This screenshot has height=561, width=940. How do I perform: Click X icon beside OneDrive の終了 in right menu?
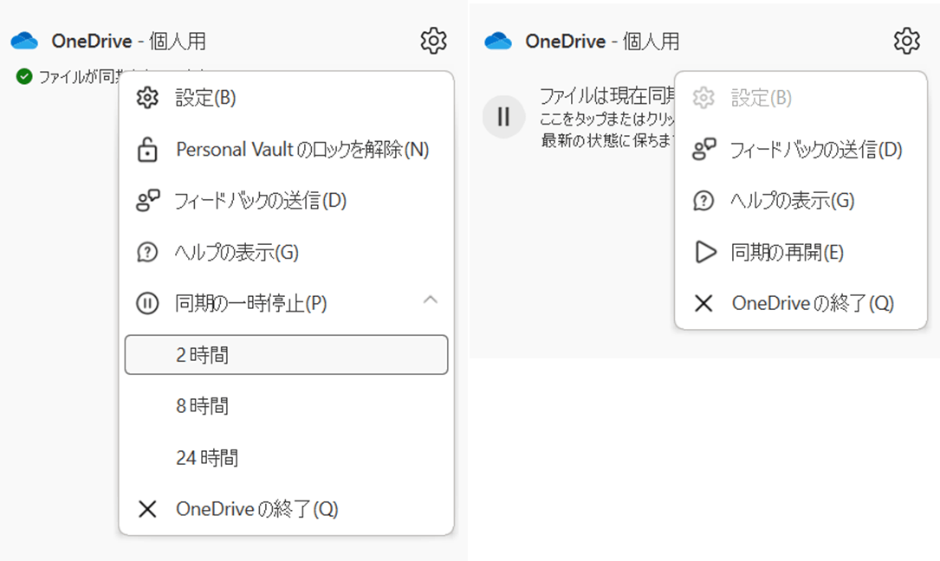(703, 303)
